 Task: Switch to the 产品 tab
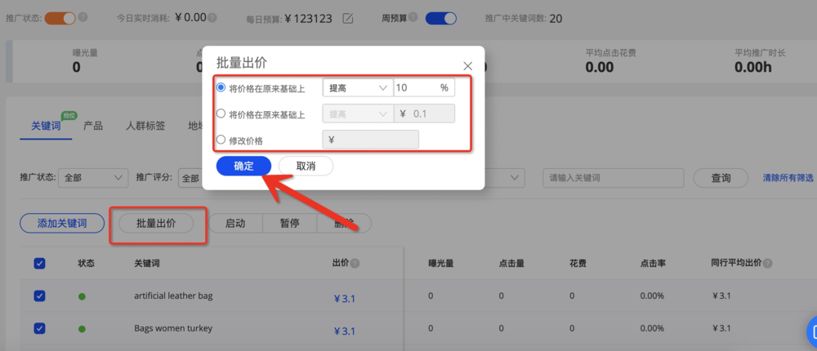pyautogui.click(x=93, y=126)
